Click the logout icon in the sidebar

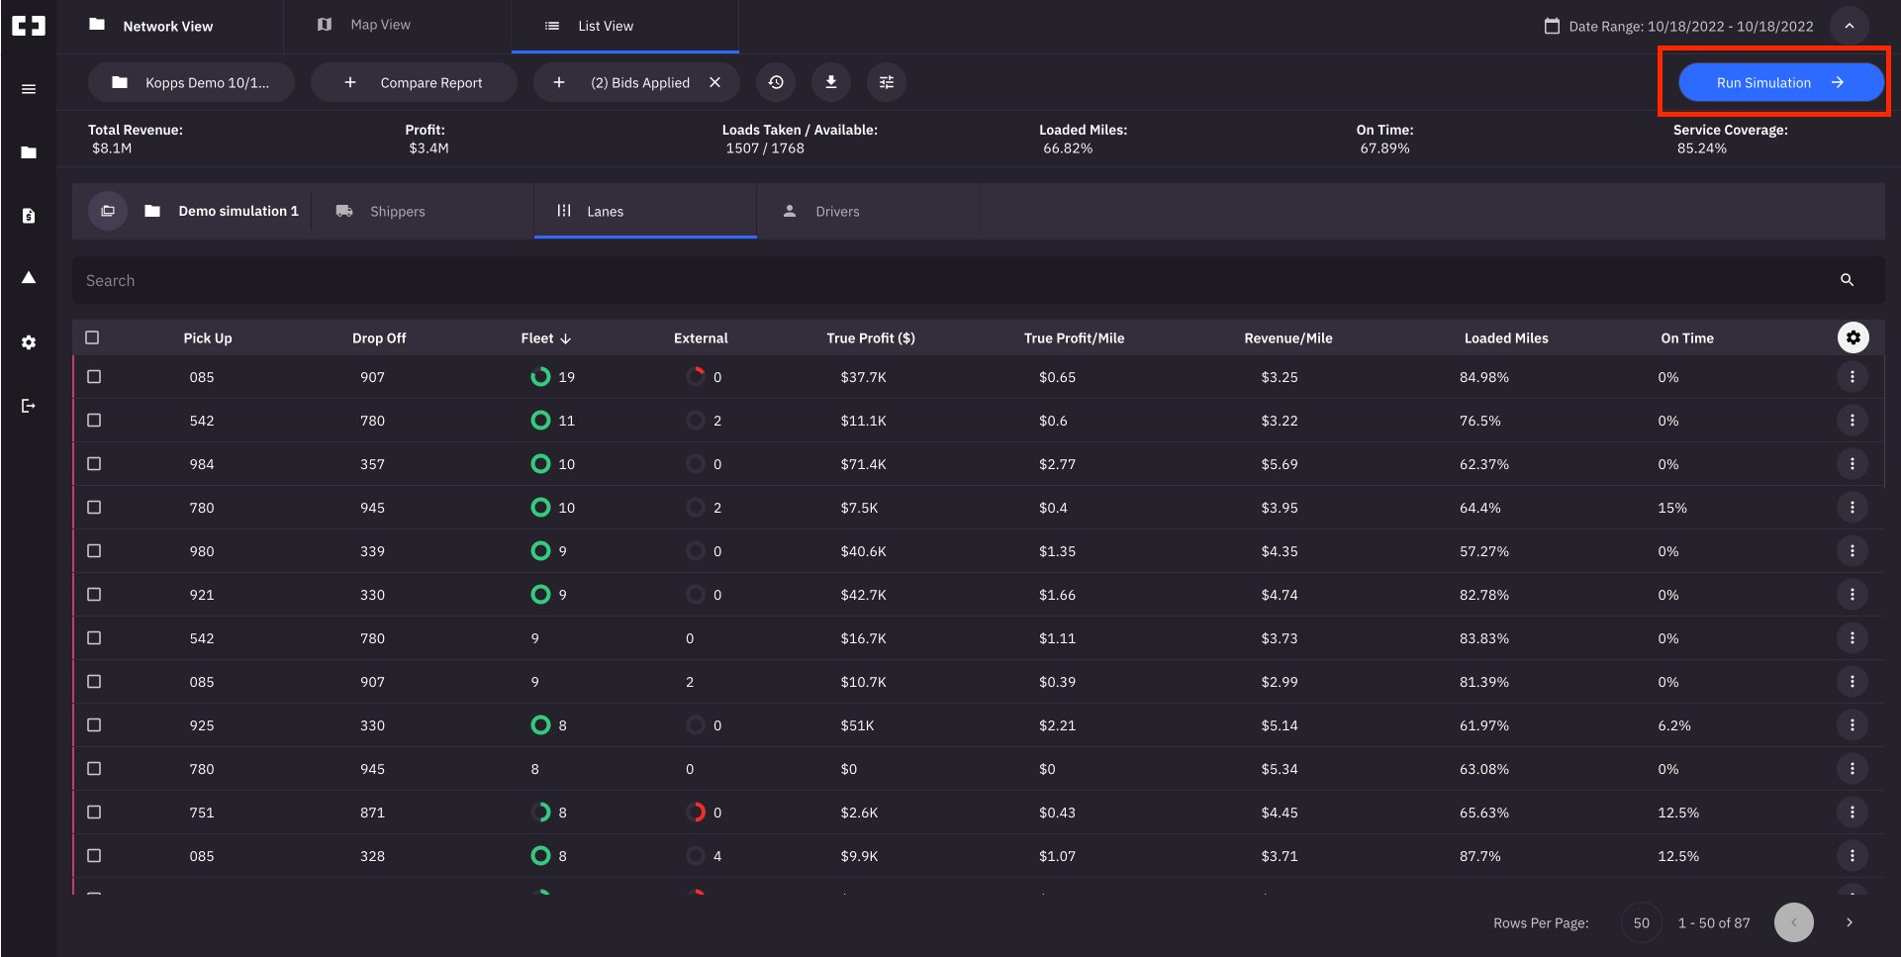29,406
